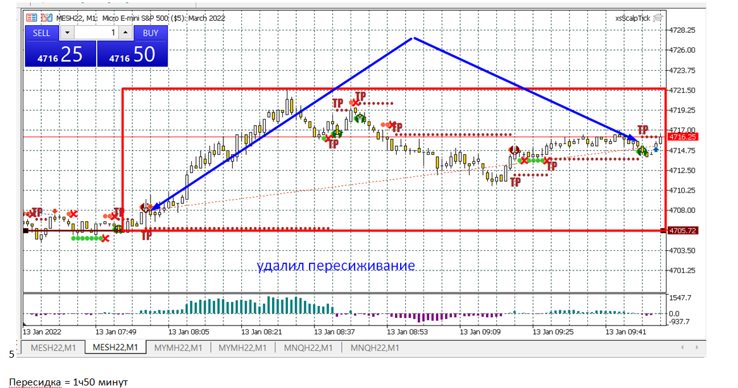This screenshot has height=388, width=738.
Task: Switch to the last MNQH22,M1 tab
Action: (x=375, y=348)
